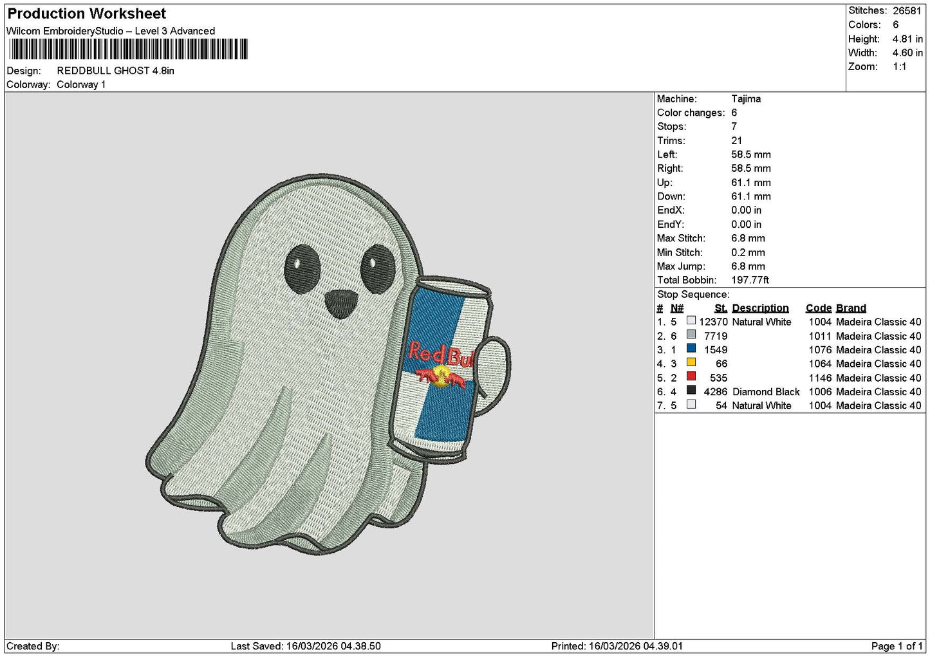Click the 'Colors:' label in the header
The height and width of the screenshot is (657, 930).
pos(864,24)
